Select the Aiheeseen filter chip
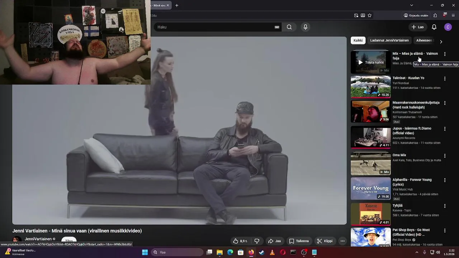This screenshot has width=459, height=258. click(424, 40)
